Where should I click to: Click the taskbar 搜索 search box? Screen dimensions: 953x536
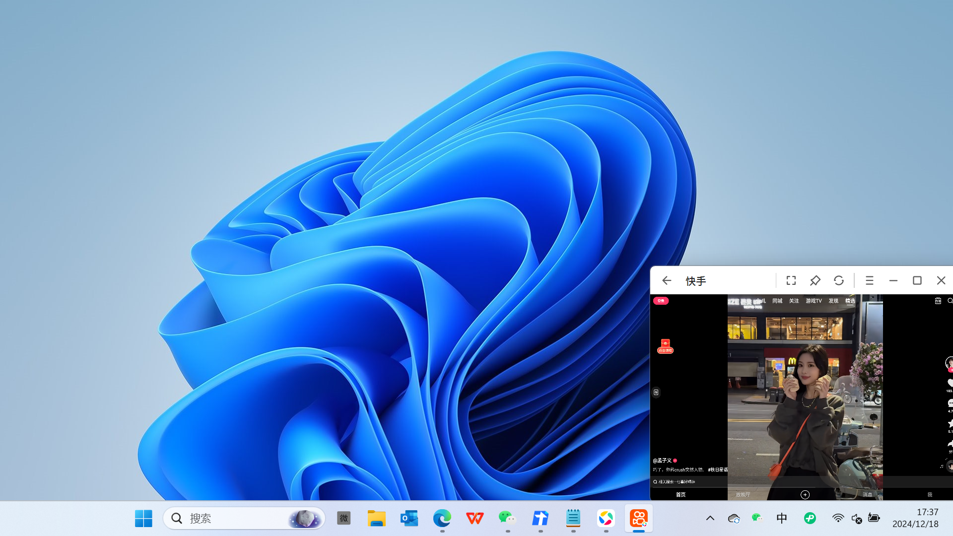pyautogui.click(x=244, y=519)
